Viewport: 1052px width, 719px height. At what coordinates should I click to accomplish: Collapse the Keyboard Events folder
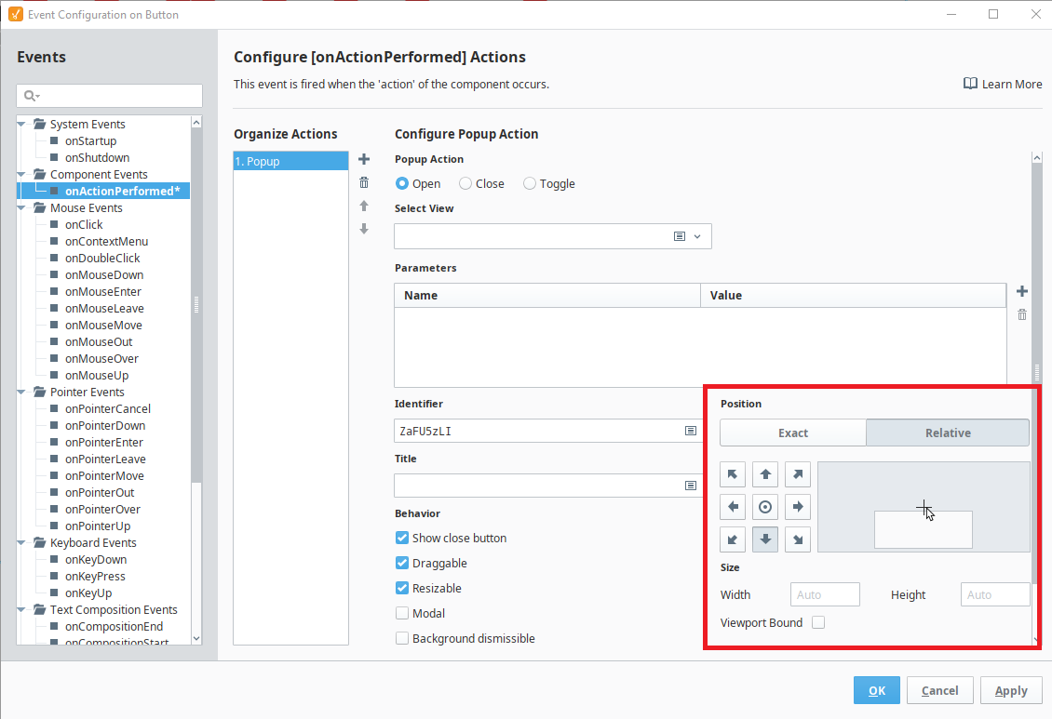(x=21, y=543)
